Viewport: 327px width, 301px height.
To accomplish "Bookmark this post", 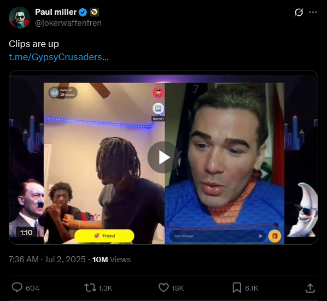I will click(x=237, y=288).
